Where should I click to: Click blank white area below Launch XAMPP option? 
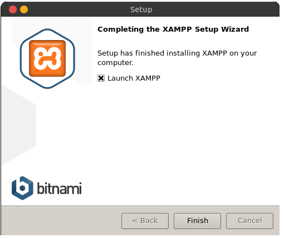[x=185, y=139]
